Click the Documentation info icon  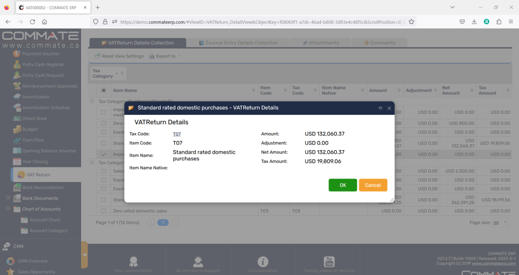point(263,261)
